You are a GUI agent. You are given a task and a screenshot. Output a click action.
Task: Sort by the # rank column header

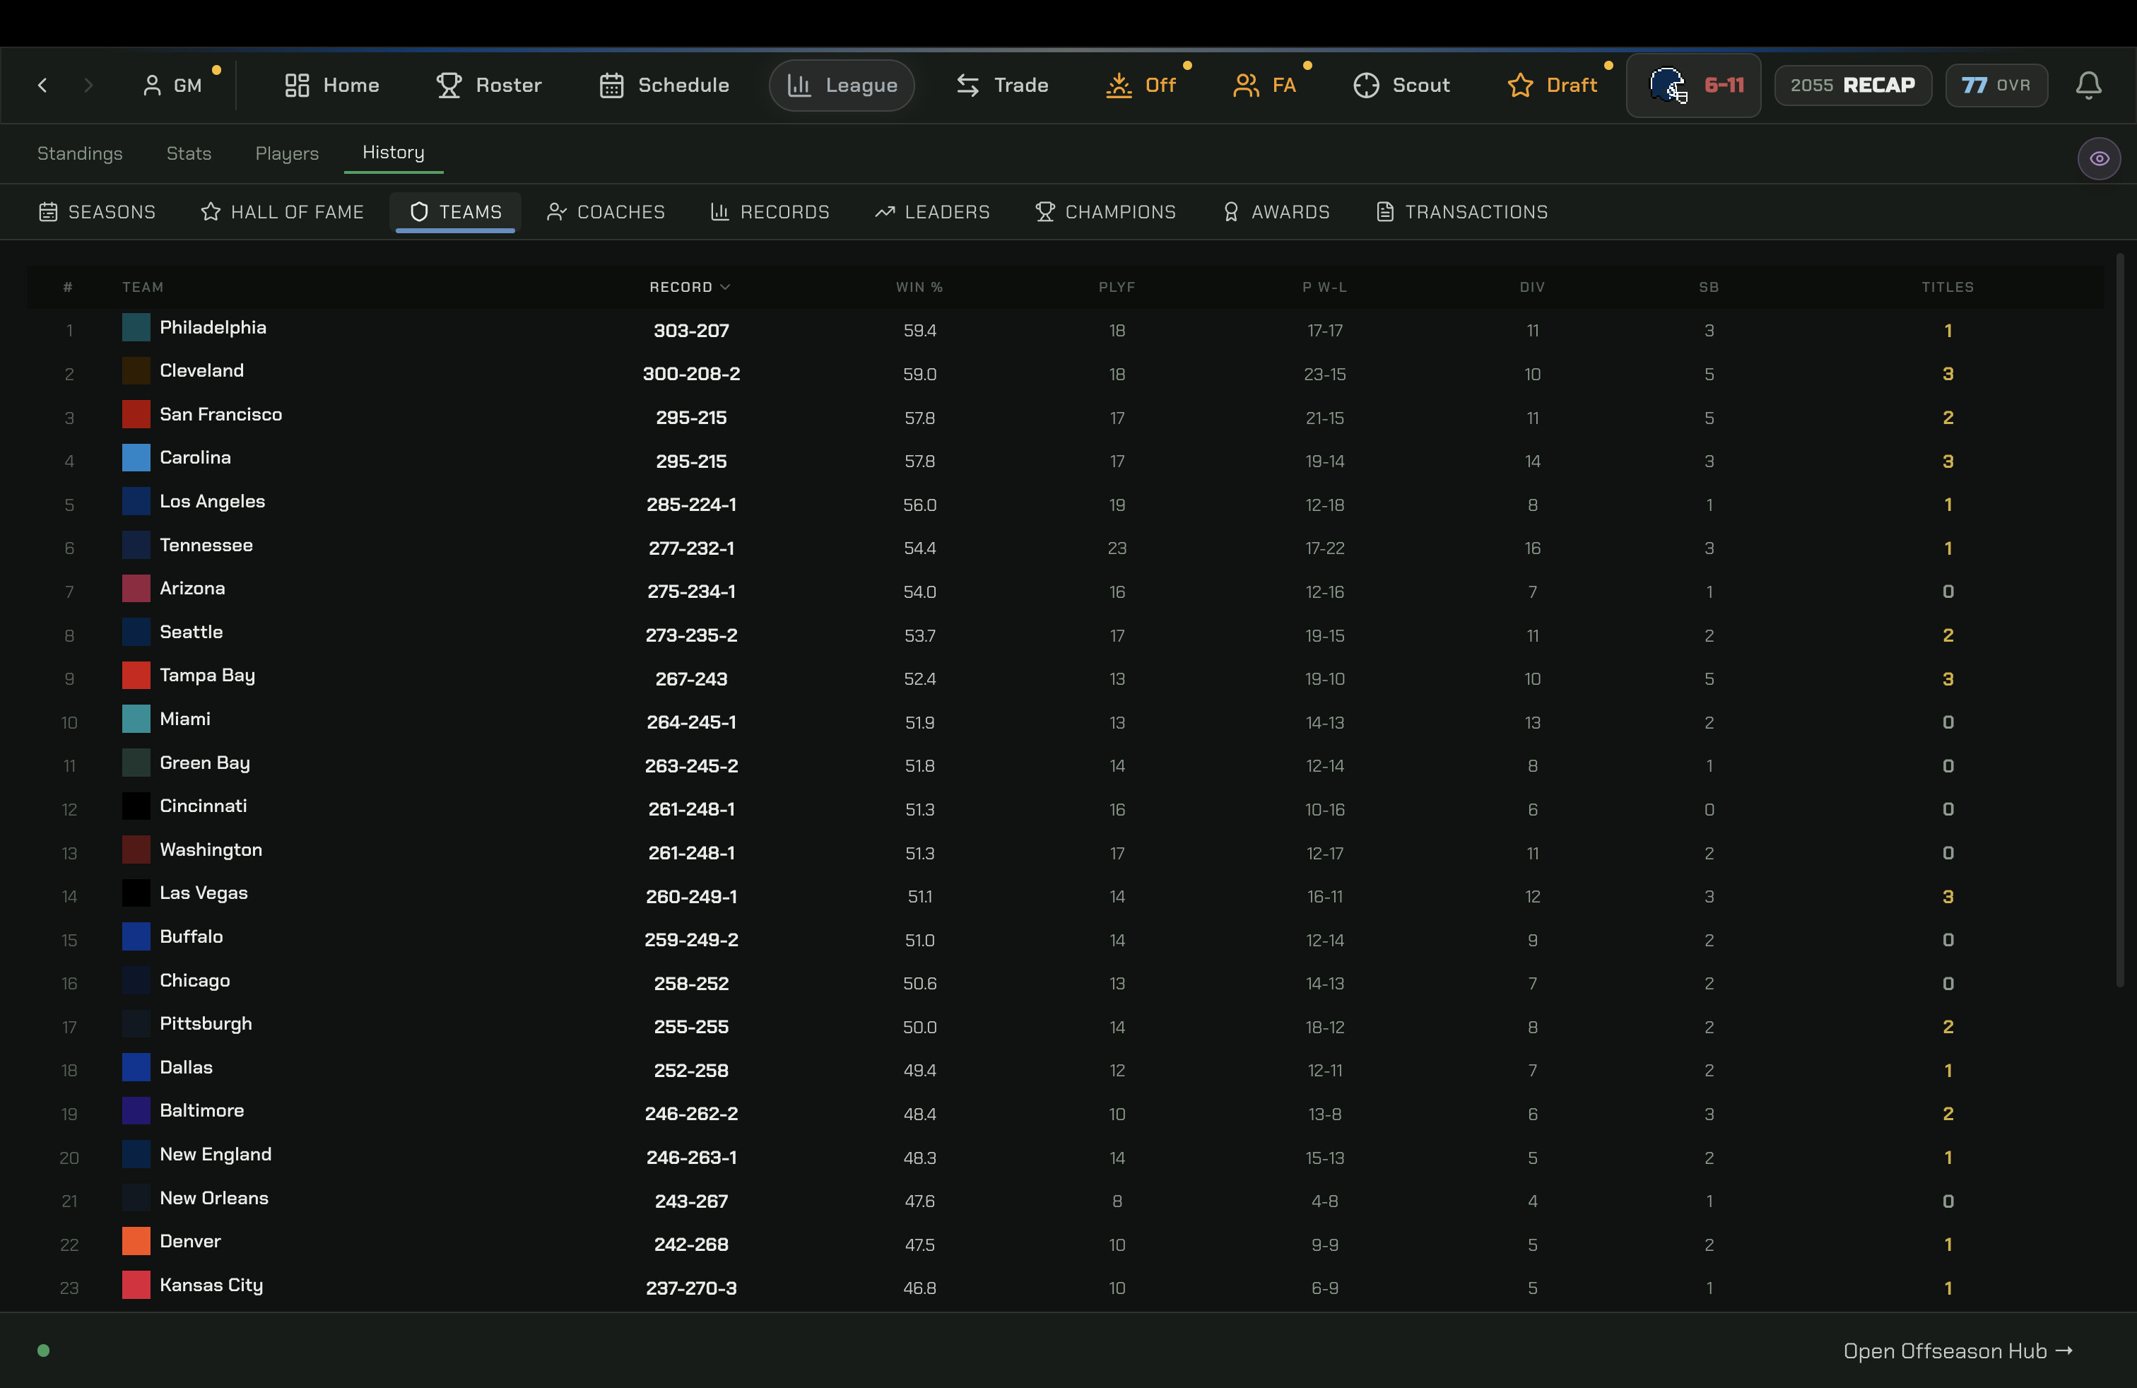click(x=69, y=288)
